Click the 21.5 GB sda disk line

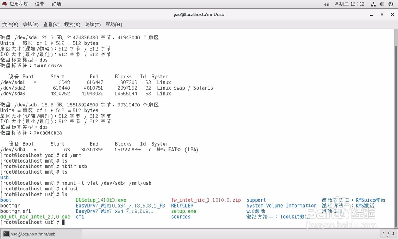coord(80,37)
